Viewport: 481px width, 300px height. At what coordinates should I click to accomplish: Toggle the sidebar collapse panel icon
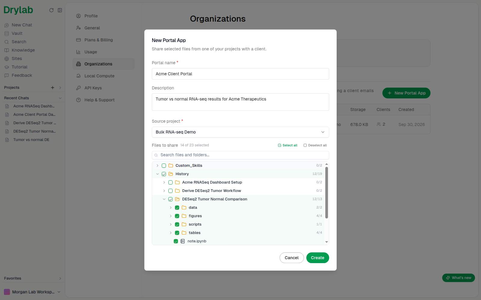60,10
